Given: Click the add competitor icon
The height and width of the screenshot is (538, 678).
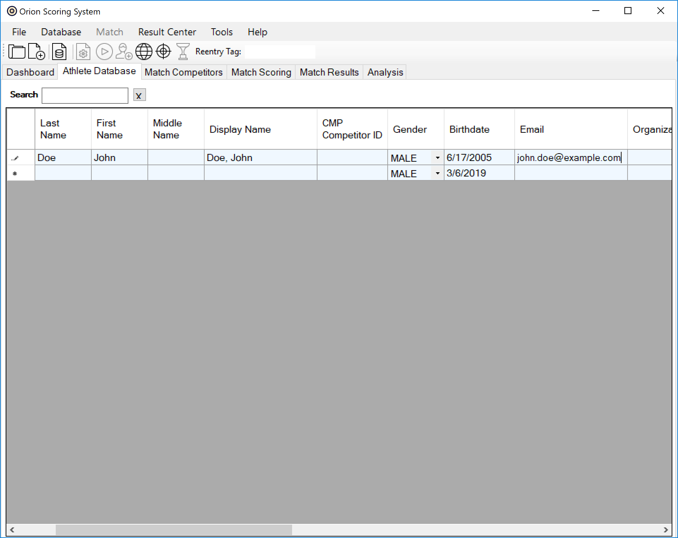Looking at the screenshot, I should [x=123, y=52].
